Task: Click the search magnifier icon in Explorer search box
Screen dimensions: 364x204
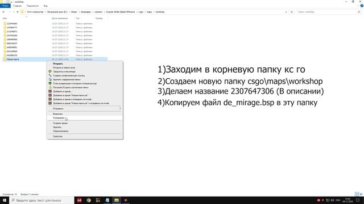Action: (359, 12)
